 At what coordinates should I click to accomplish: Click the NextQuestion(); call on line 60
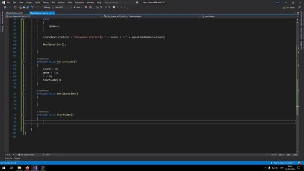pyautogui.click(x=54, y=44)
